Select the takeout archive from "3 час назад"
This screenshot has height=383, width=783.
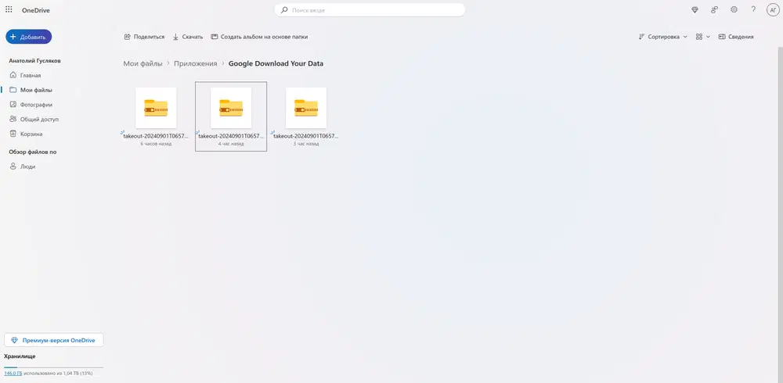(305, 116)
